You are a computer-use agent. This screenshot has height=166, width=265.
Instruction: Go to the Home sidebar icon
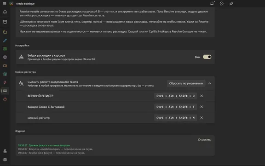tap(5, 12)
